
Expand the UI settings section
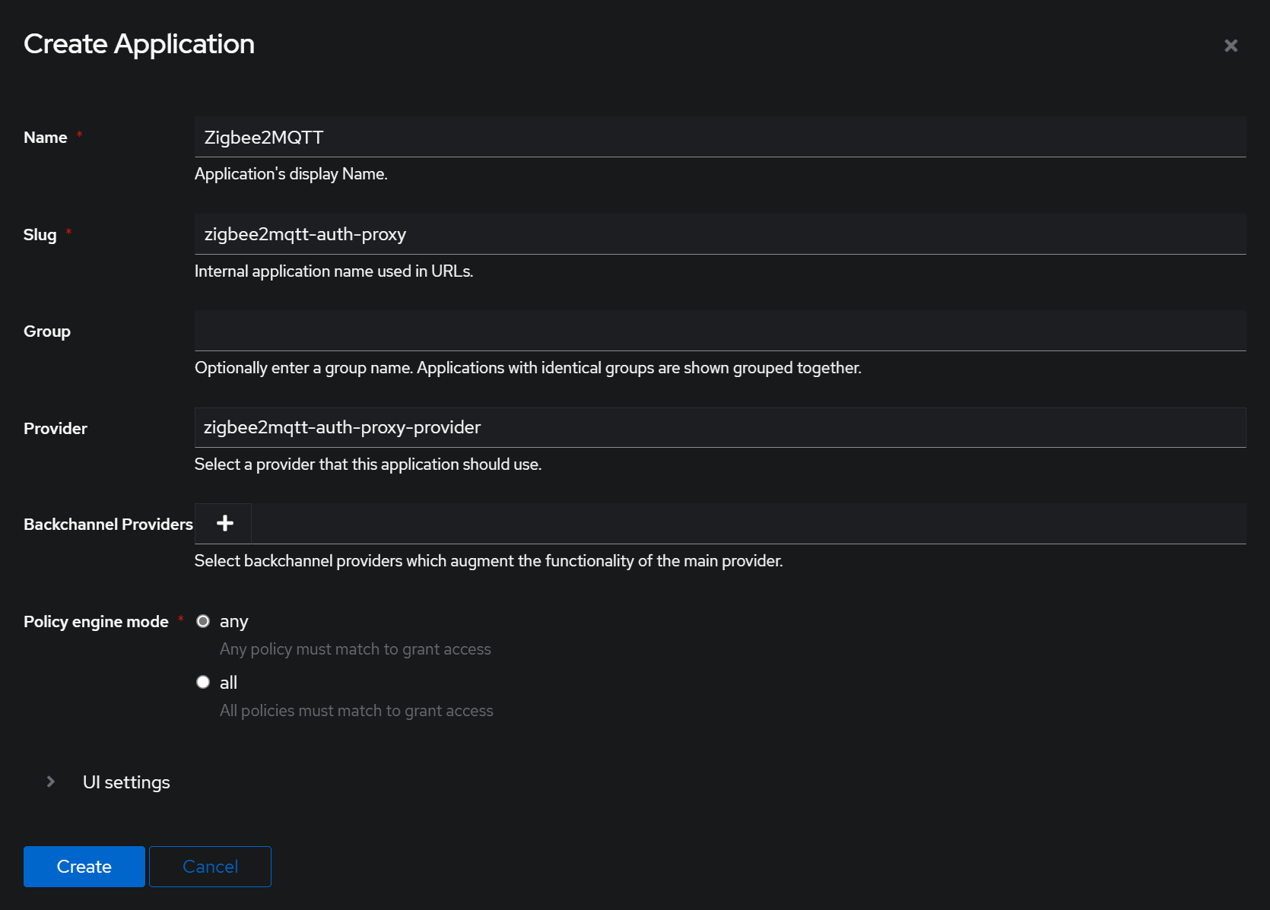[50, 782]
